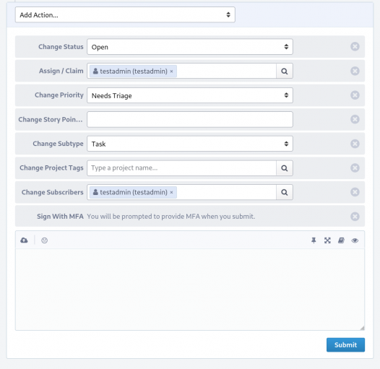Screen dimensions: 380x369
Task: Open the Change Priority dropdown
Action: [x=190, y=95]
